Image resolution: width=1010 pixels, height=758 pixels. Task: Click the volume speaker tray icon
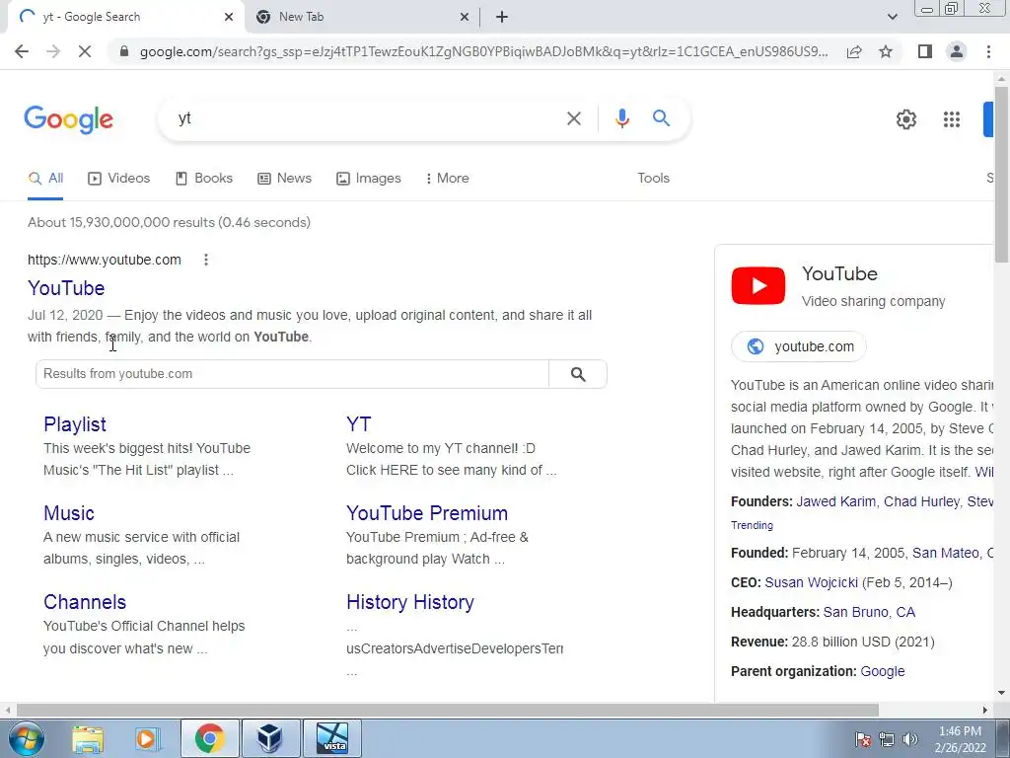909,739
